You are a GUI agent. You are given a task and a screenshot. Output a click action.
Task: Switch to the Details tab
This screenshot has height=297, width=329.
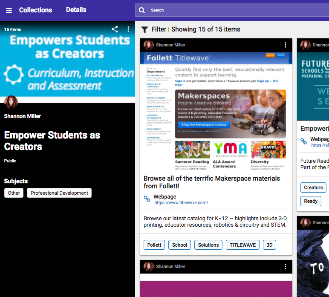pyautogui.click(x=76, y=10)
